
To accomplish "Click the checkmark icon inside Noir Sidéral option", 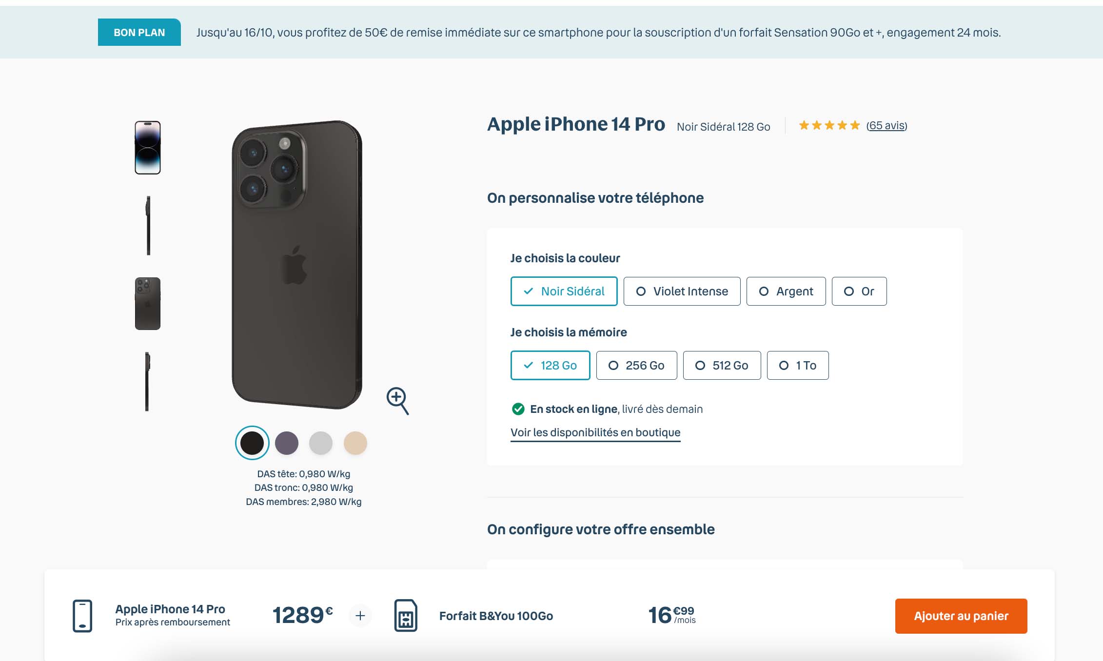I will 527,291.
